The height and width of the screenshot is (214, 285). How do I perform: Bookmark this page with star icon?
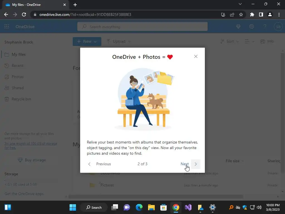coord(241,14)
